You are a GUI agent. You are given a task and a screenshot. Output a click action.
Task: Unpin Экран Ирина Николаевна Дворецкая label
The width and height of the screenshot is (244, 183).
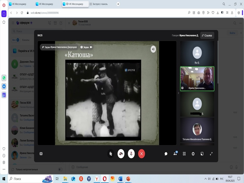coord(59,47)
